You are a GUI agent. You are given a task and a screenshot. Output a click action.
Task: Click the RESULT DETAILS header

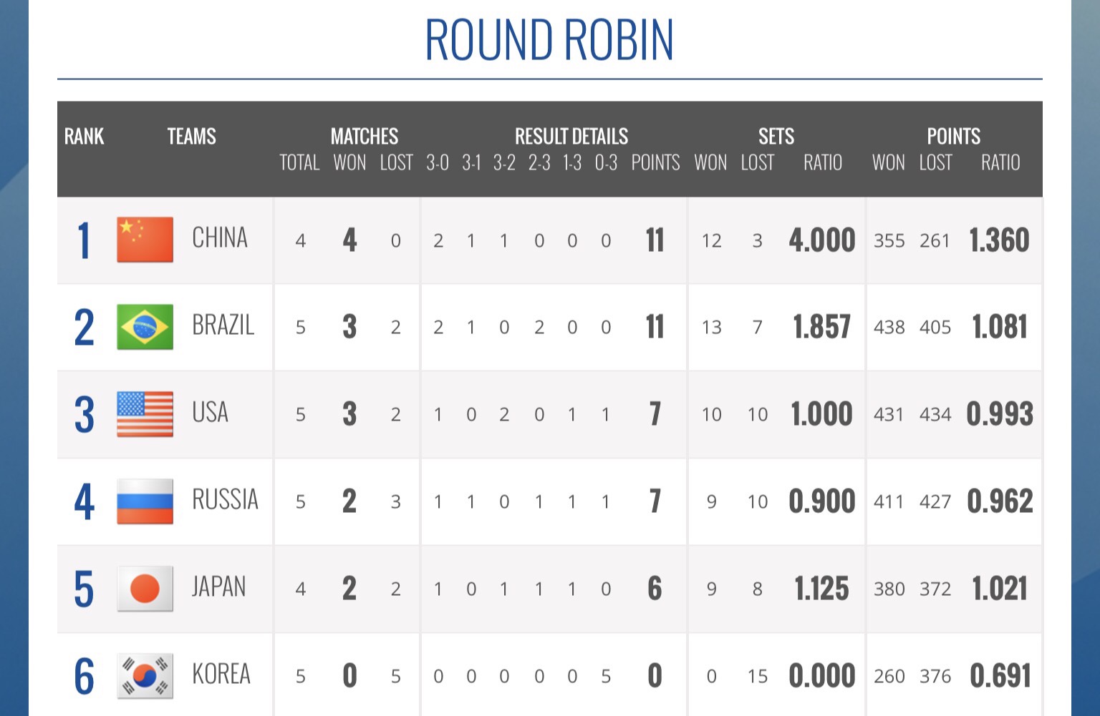571,137
